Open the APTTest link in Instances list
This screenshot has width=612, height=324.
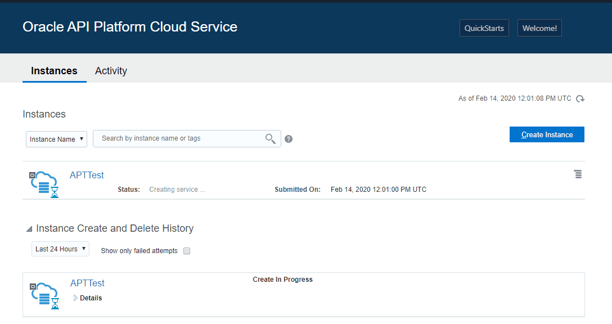(x=87, y=175)
